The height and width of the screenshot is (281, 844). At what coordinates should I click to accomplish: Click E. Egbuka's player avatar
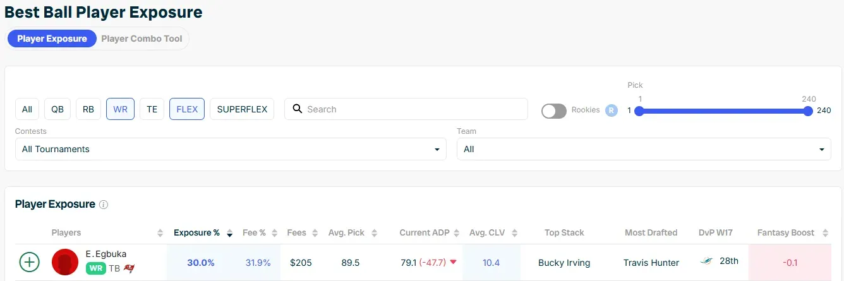65,261
